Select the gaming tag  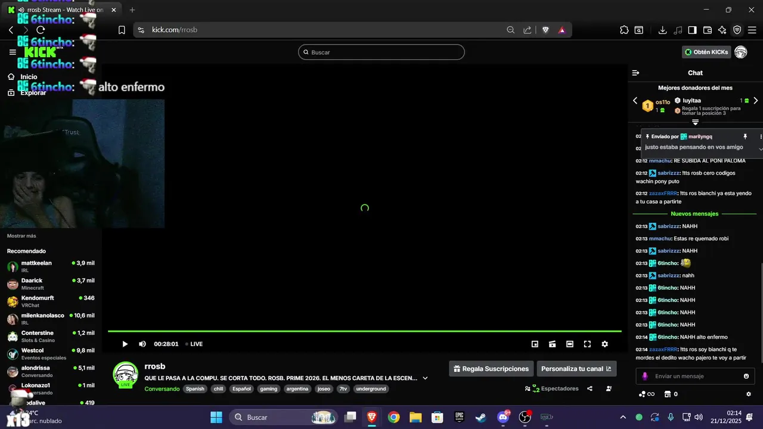[268, 388]
